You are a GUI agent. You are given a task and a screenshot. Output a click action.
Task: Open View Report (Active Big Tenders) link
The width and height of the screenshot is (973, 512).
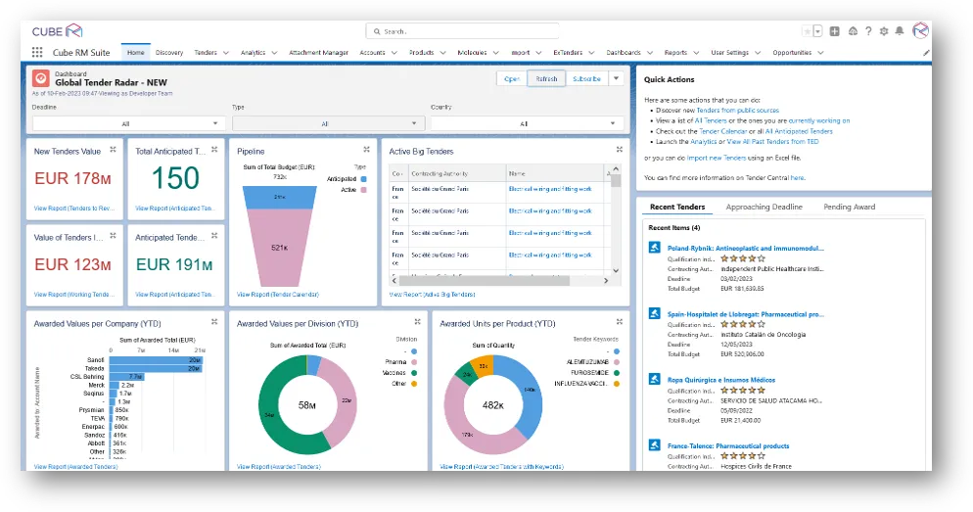432,294
